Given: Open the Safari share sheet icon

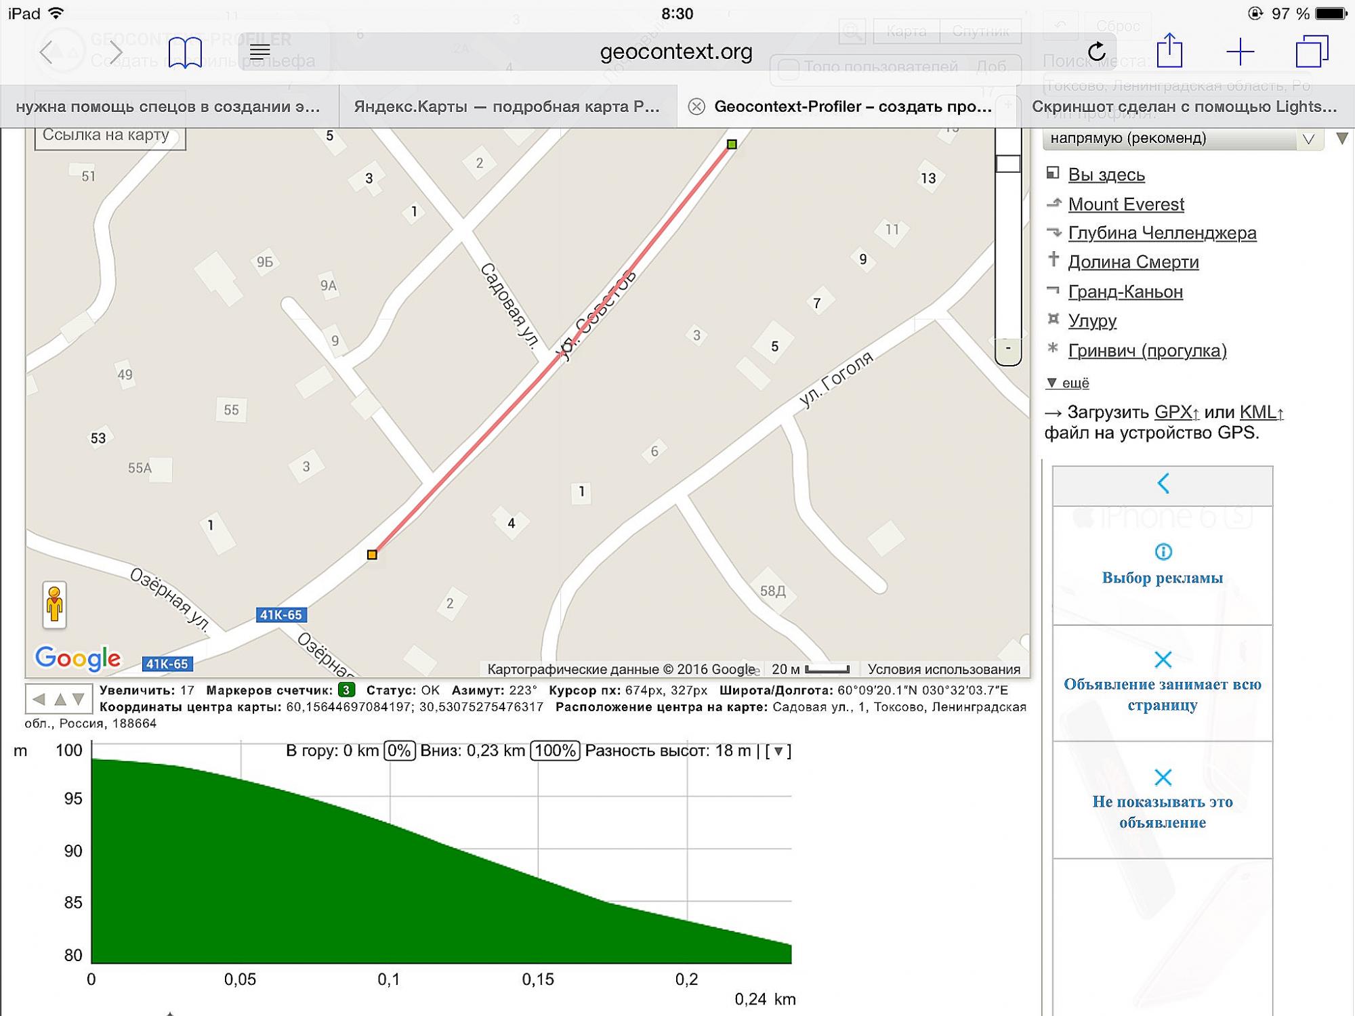Looking at the screenshot, I should pos(1169,50).
